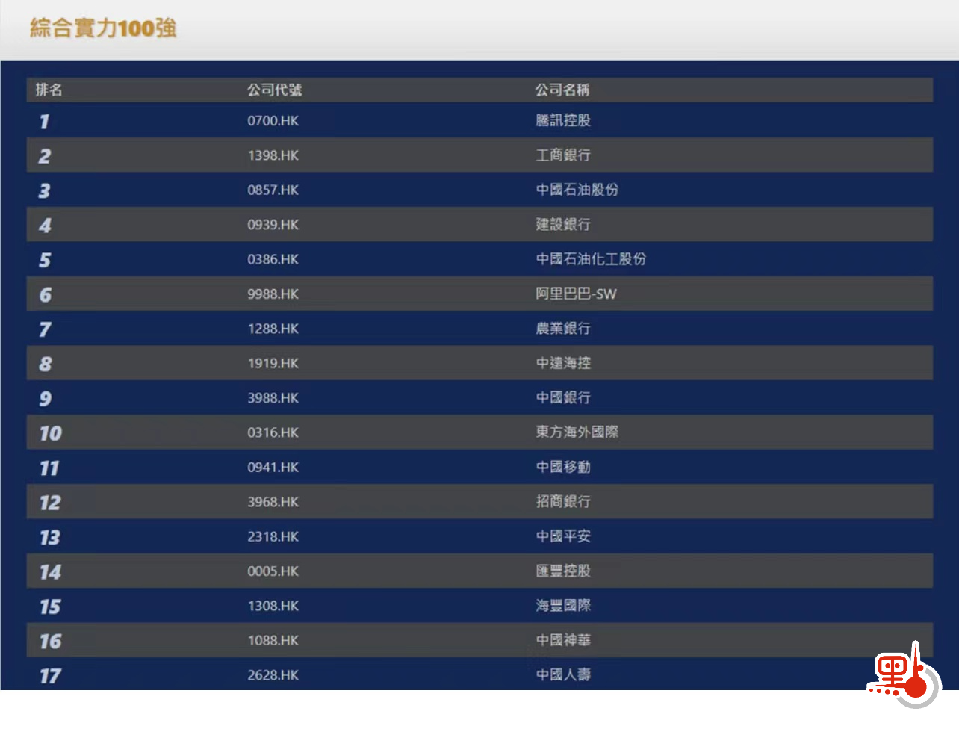Select 匯豐控股 in rank 14 row
The width and height of the screenshot is (959, 729).
tap(562, 571)
